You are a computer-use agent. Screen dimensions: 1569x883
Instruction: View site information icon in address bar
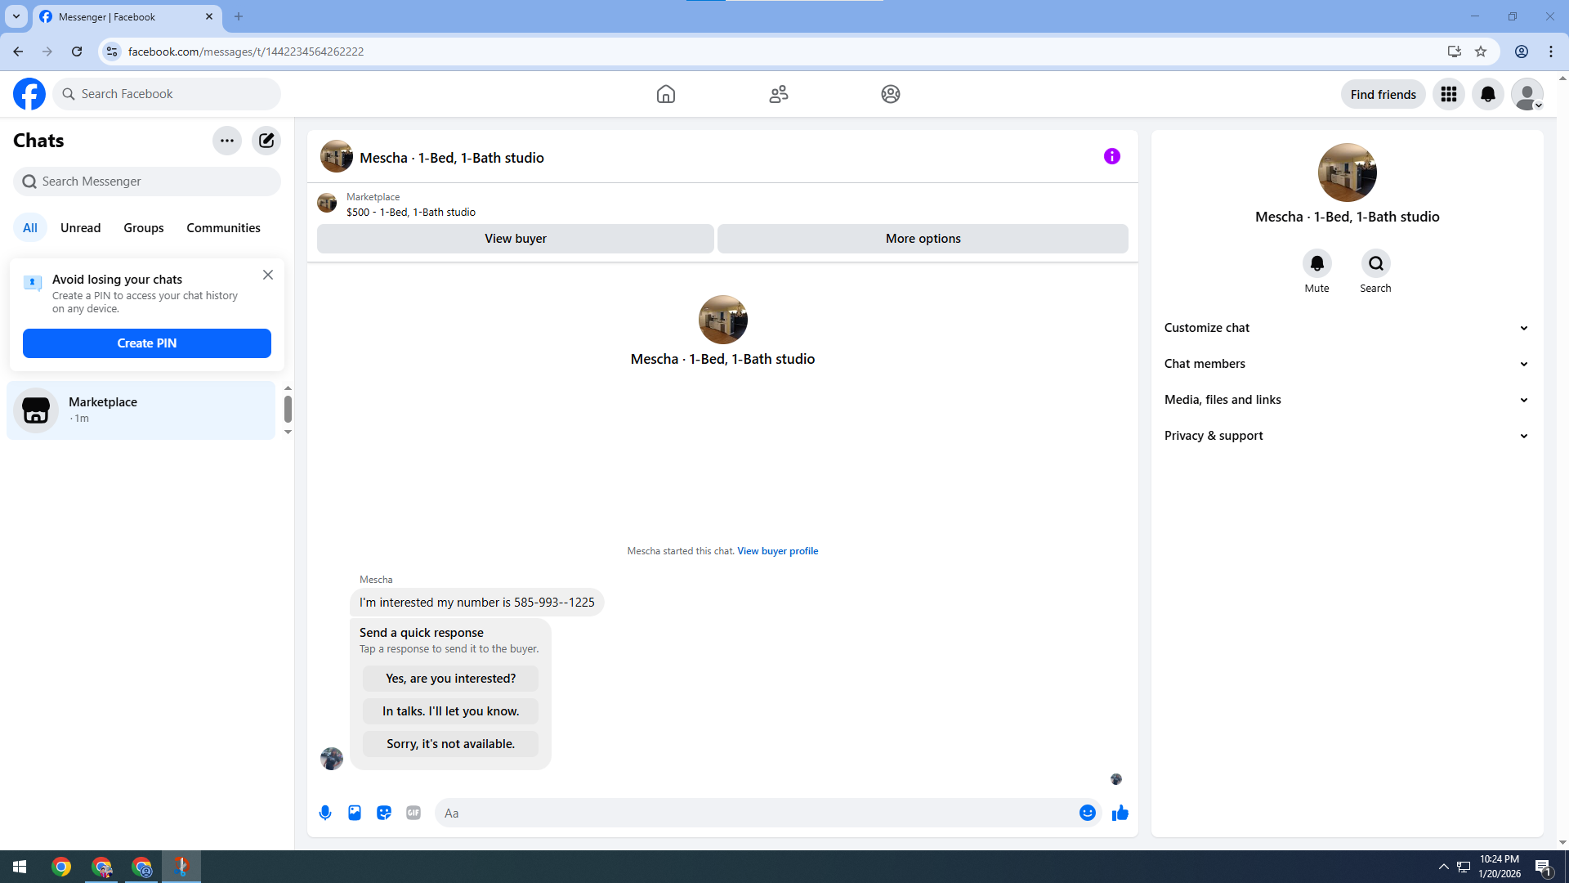112,52
